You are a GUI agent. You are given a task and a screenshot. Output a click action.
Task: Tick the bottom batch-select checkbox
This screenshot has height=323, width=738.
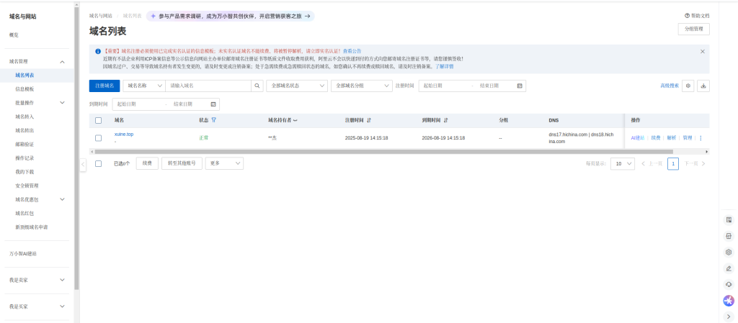[x=98, y=163]
